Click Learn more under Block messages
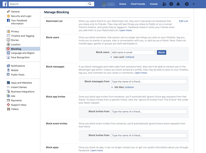Image resolution: width=206 pixels, height=153 pixels. coord(140,73)
